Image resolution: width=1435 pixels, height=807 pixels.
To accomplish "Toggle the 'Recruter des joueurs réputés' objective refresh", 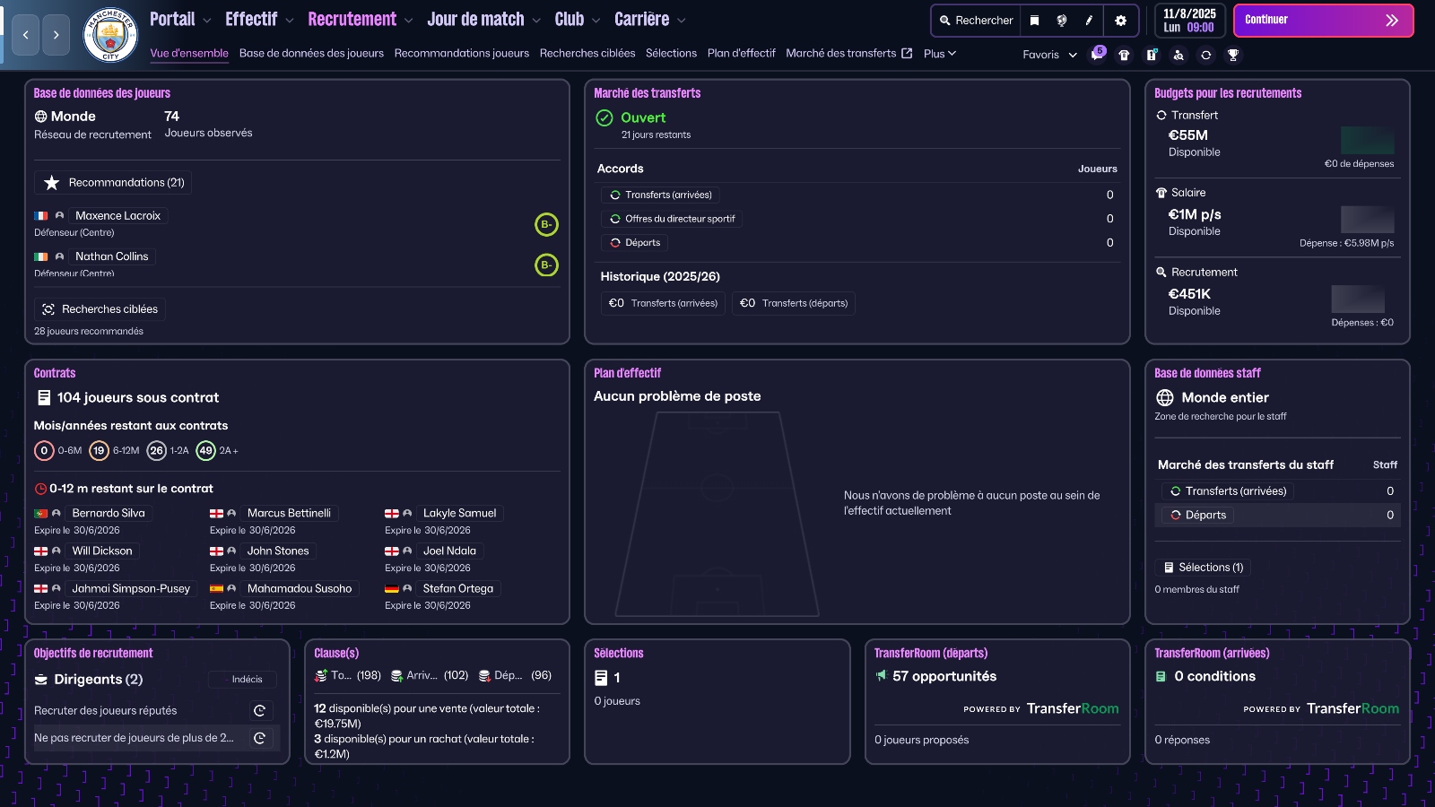I will [261, 710].
